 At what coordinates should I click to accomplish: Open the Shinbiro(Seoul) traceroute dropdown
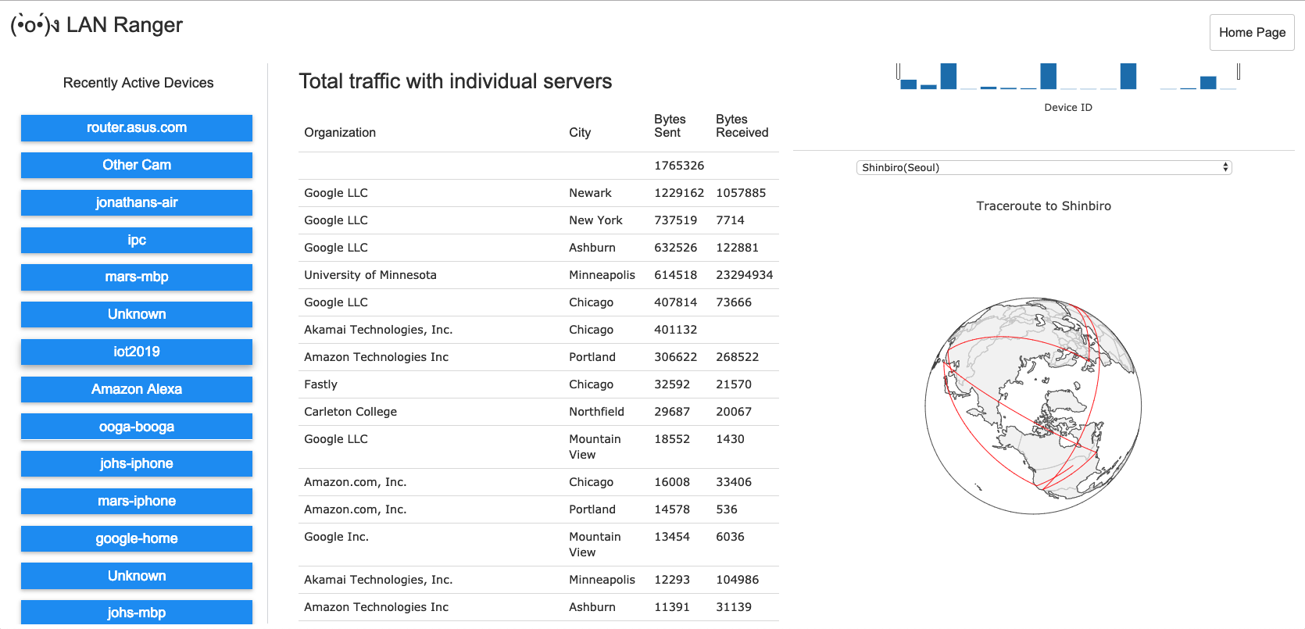1043,167
